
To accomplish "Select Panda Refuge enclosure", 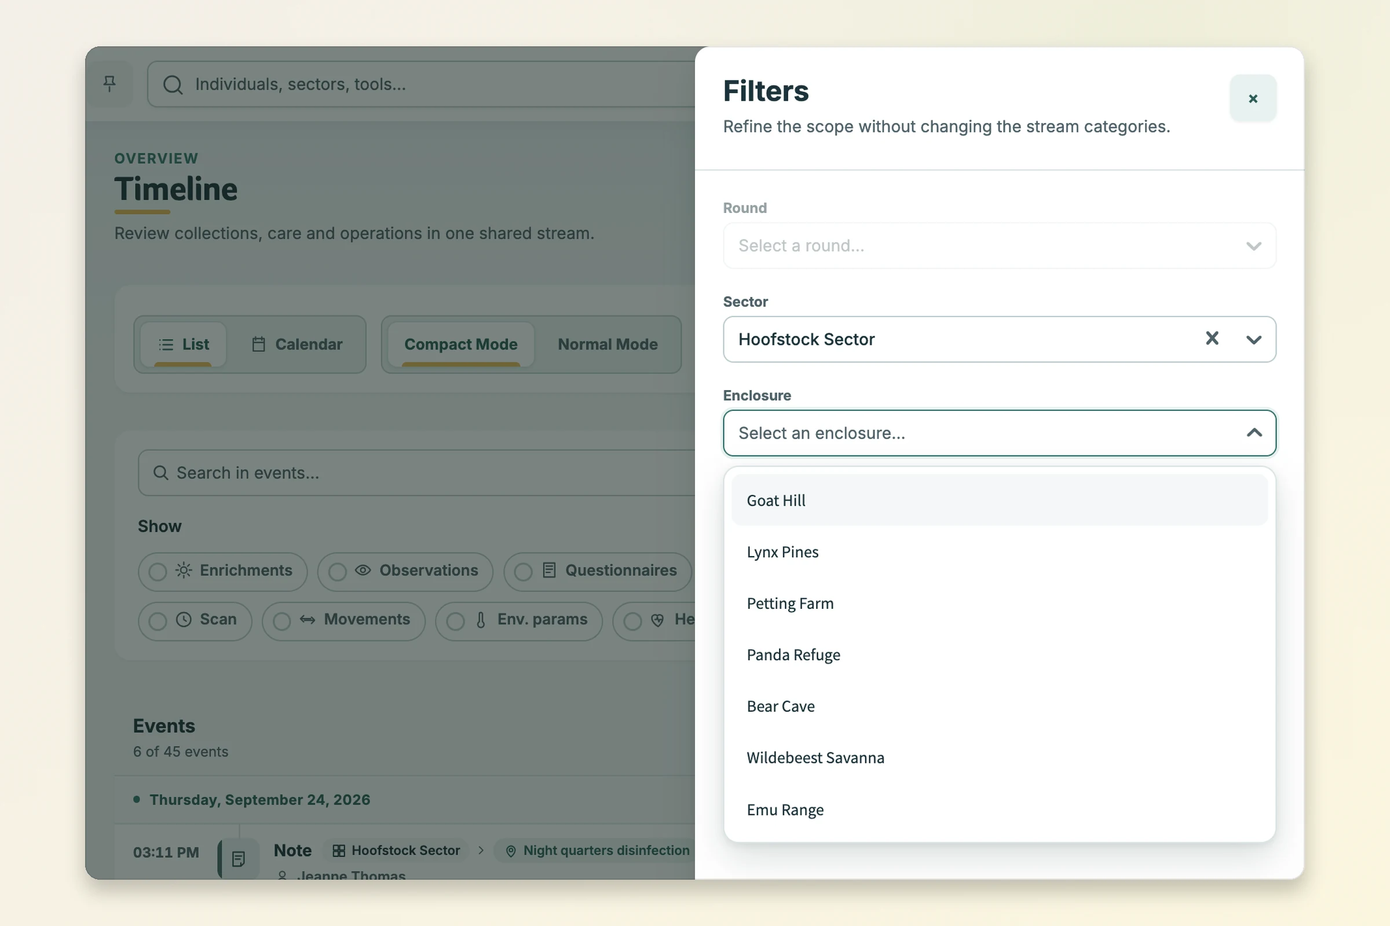I will [1000, 655].
